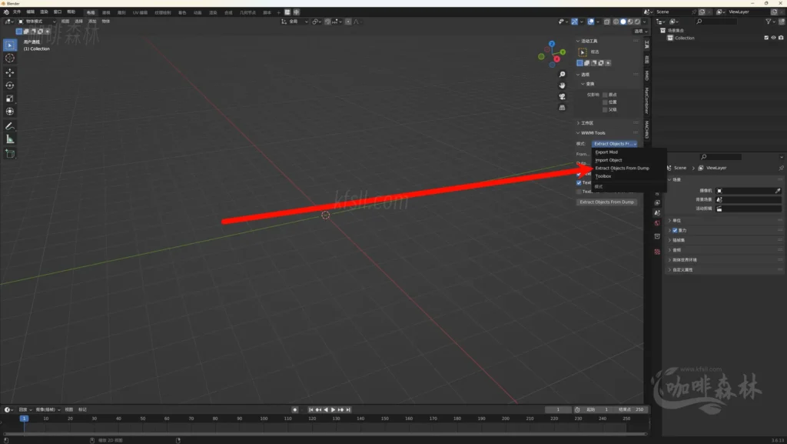
Task: Select the Move tool in left toolbar
Action: [10, 72]
